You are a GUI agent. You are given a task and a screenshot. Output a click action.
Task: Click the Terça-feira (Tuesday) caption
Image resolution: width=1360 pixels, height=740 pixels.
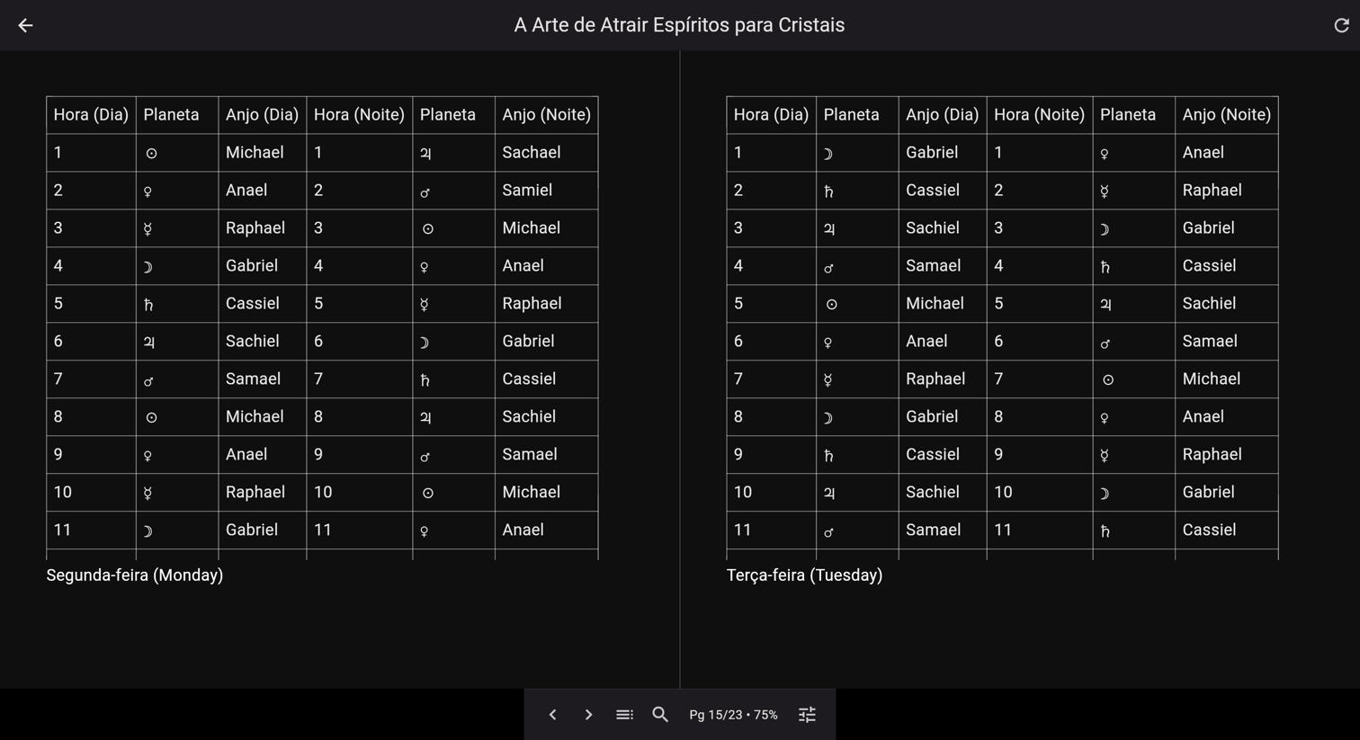click(x=805, y=575)
